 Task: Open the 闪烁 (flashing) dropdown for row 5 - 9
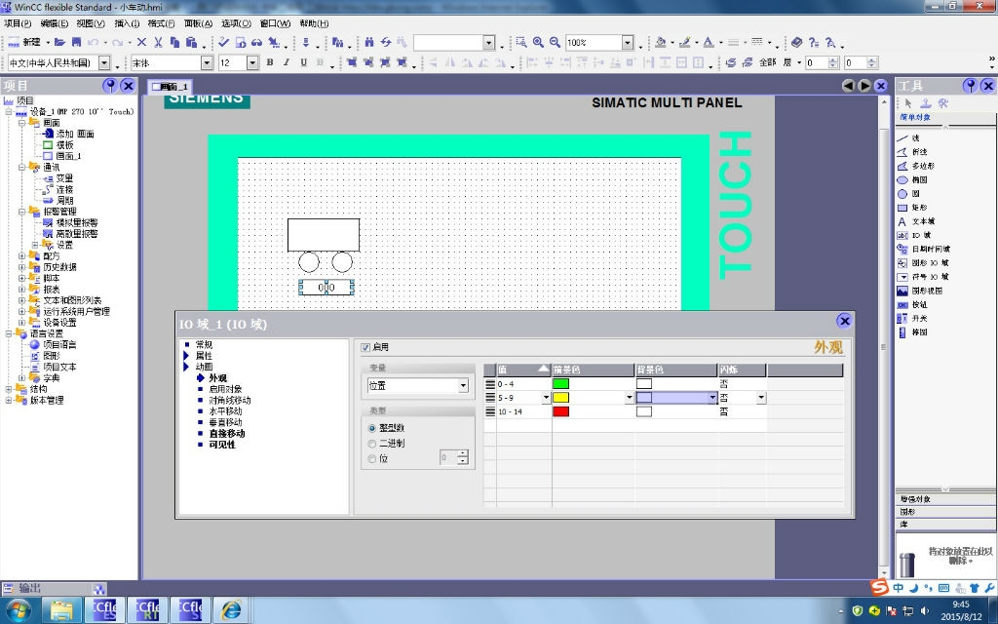761,398
